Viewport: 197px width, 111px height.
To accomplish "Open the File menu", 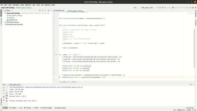I will pos(2,5).
